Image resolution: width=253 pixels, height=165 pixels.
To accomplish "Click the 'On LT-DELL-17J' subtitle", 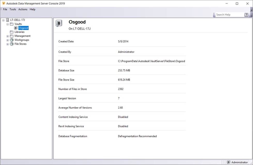I will pos(80,29).
